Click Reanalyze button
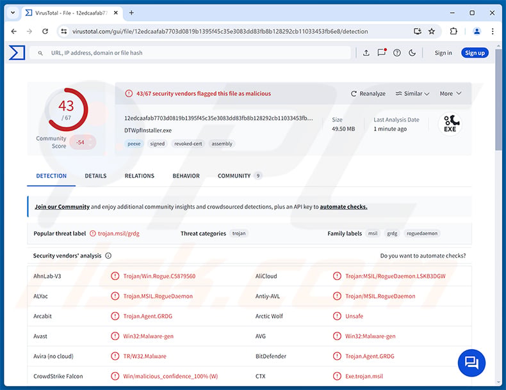This screenshot has width=506, height=390. [x=368, y=94]
